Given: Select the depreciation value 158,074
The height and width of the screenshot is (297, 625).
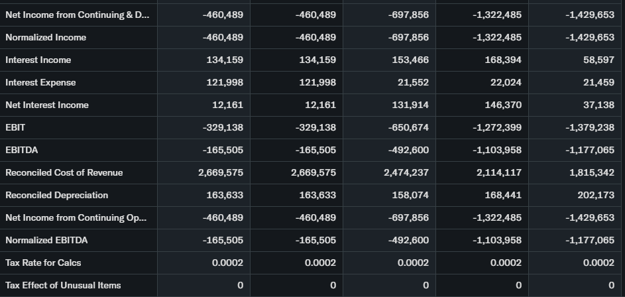Looking at the screenshot, I should pos(411,196).
